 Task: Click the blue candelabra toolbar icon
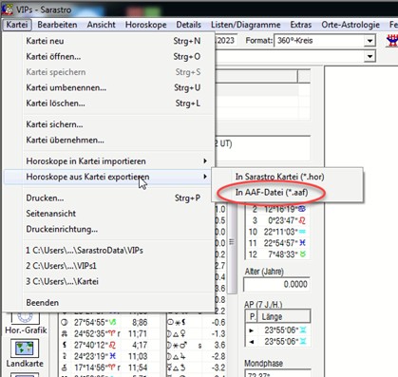391,41
